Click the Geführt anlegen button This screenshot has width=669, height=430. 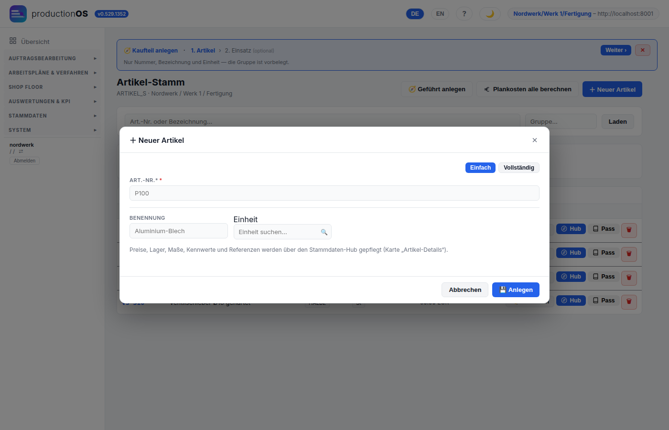pyautogui.click(x=437, y=89)
